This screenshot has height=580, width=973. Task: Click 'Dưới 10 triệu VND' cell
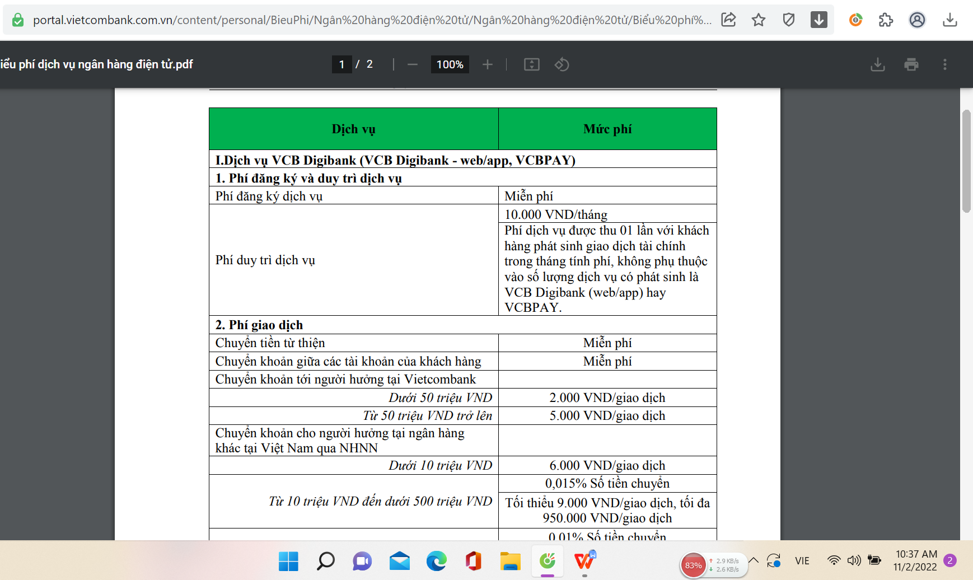[354, 465]
